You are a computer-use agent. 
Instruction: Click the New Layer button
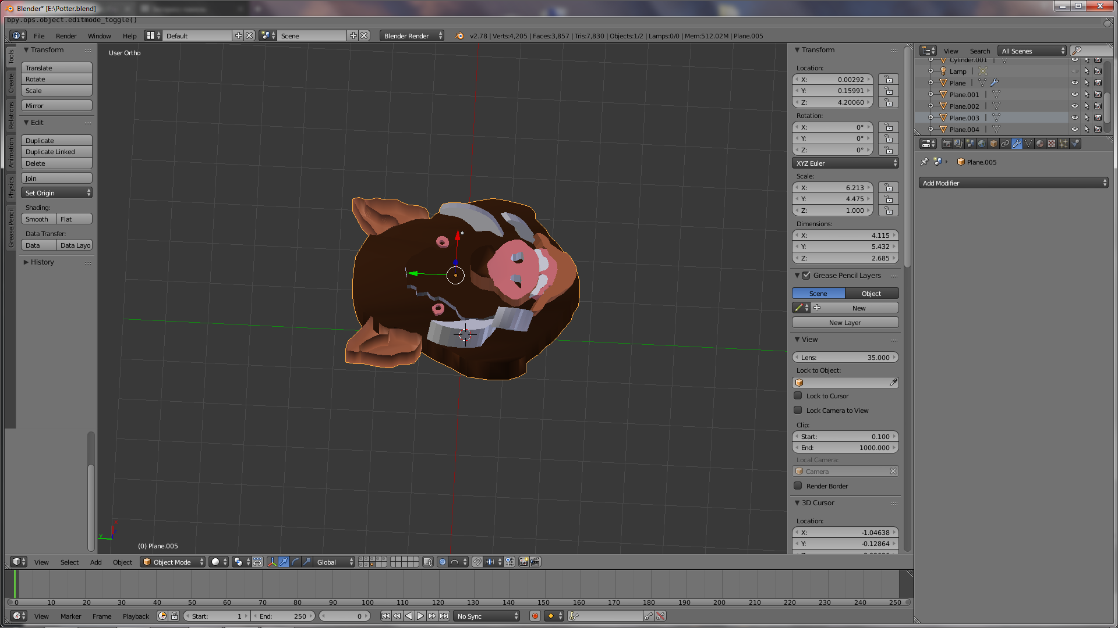845,322
